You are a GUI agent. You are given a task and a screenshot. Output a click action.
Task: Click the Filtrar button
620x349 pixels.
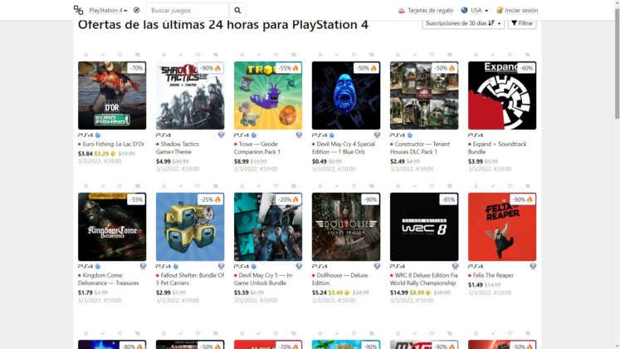coord(522,23)
